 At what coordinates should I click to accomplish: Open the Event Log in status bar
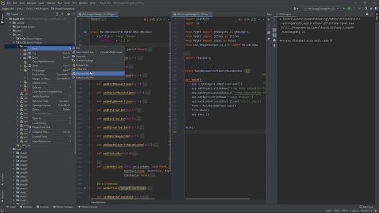click(x=366, y=206)
